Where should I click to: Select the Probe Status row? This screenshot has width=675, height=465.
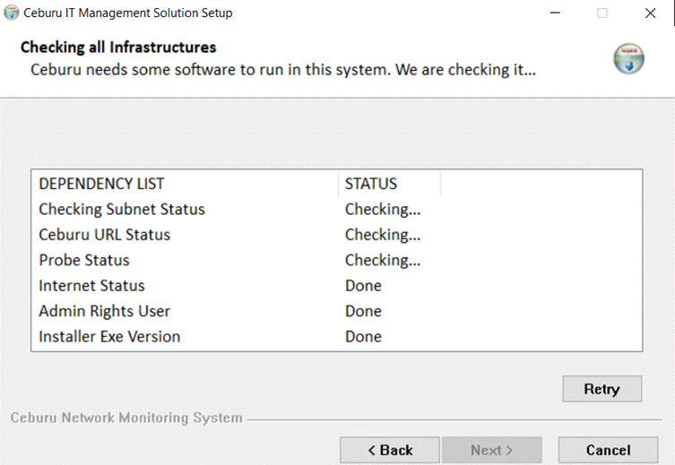[x=337, y=260]
